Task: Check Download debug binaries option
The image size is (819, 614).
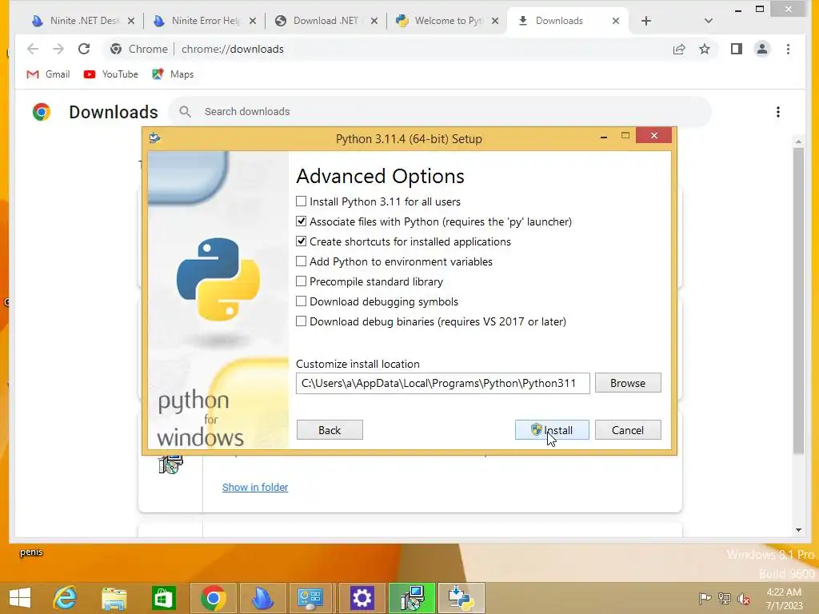Action: coord(301,321)
